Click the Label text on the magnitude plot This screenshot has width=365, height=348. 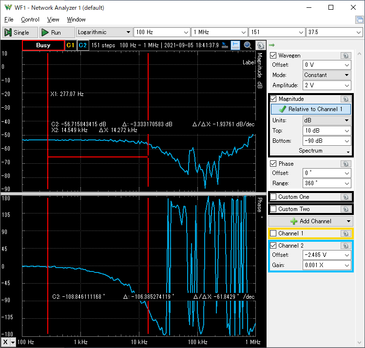(249, 62)
